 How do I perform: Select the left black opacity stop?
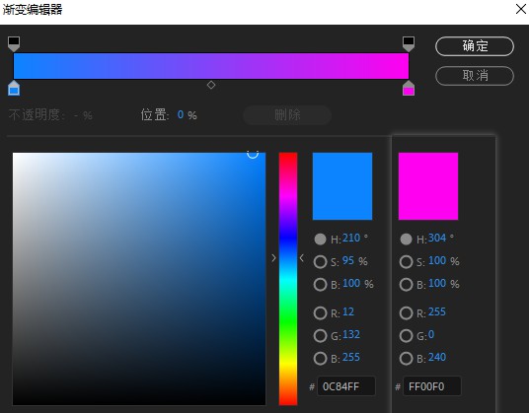pyautogui.click(x=14, y=44)
